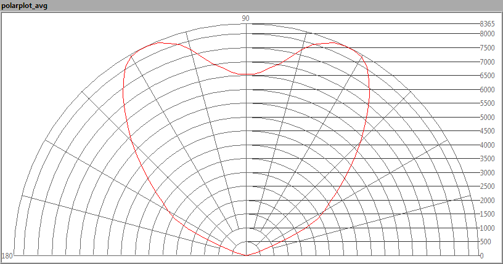Click the red curve's central dip at 90 degrees

point(246,74)
